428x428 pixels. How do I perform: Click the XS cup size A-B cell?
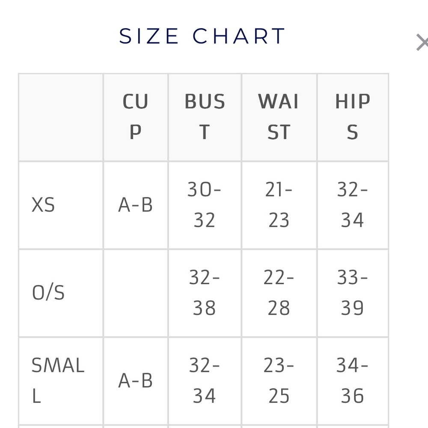click(x=135, y=205)
